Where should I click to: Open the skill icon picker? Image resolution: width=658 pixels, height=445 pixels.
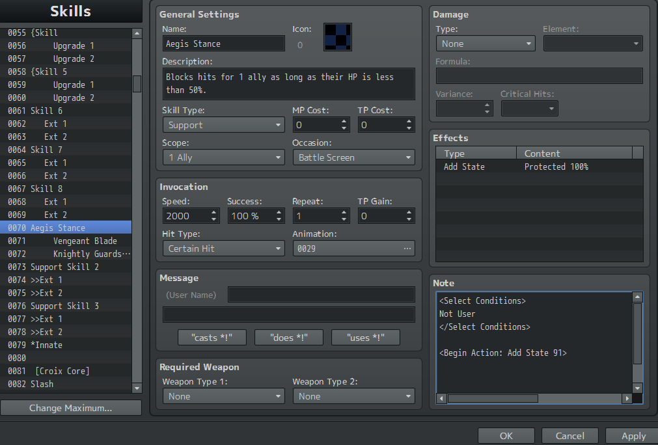337,37
